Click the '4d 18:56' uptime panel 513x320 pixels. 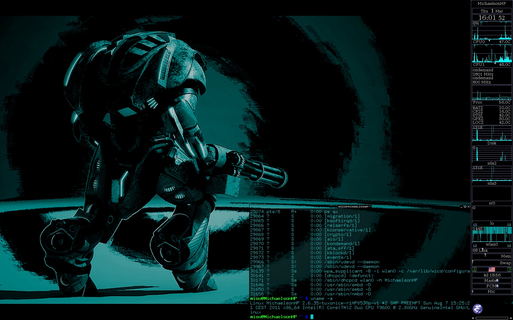pos(492,275)
